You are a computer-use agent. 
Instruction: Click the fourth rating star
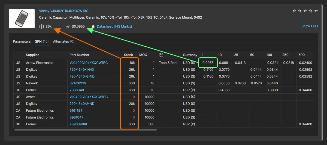311,11
